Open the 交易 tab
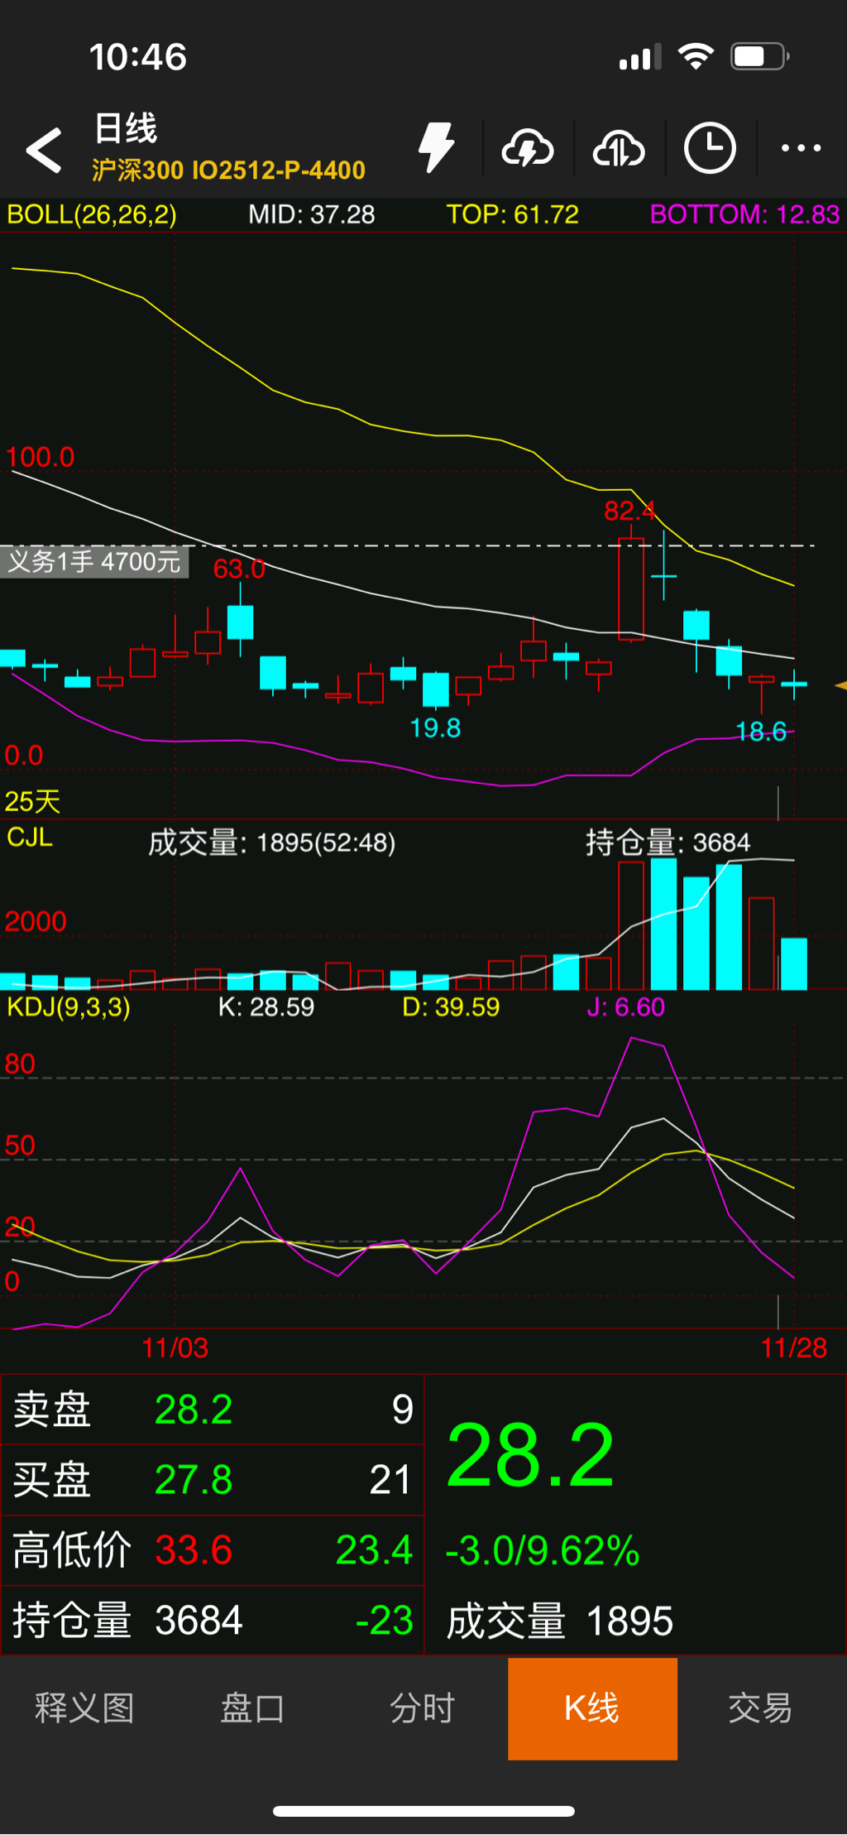Screen dimensions: 847x1835 click(761, 1708)
